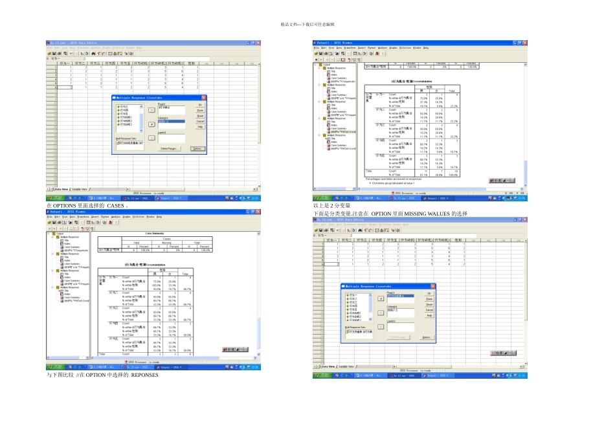This screenshot has height=435, width=615.
Task: Click Print icon in bottom-left SPSS Viewer toolbar
Action: [x=59, y=223]
